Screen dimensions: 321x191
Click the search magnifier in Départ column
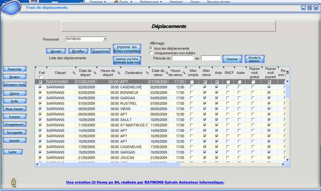[x=74, y=73]
